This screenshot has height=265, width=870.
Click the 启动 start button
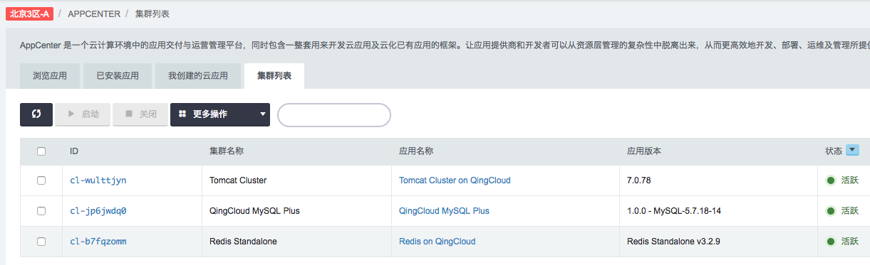coord(83,114)
